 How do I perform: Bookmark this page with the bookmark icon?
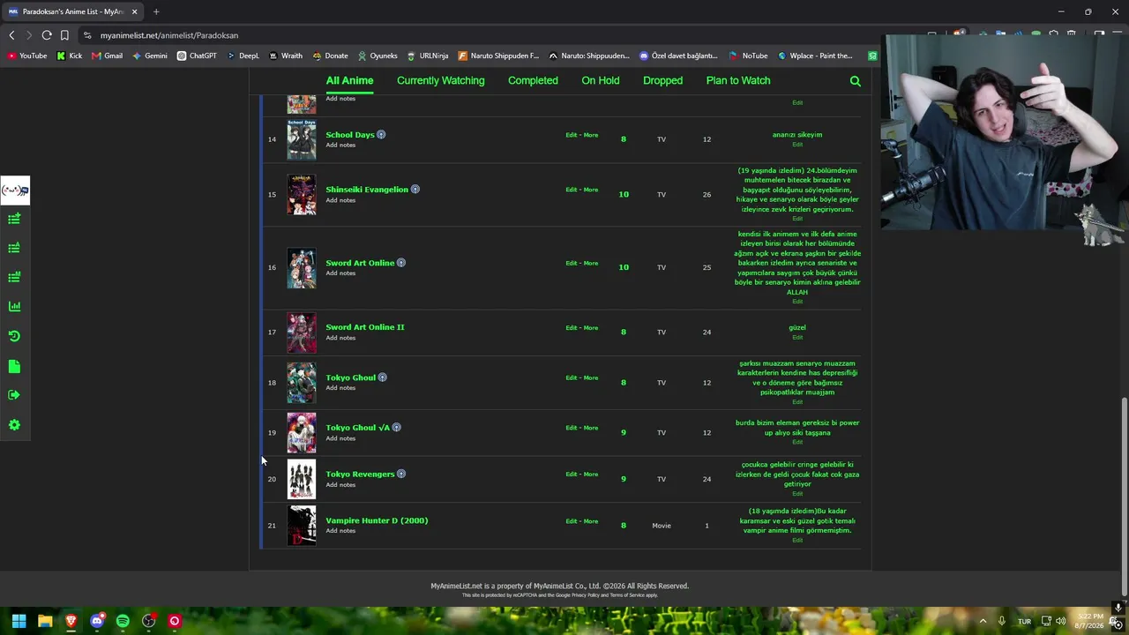tap(64, 35)
